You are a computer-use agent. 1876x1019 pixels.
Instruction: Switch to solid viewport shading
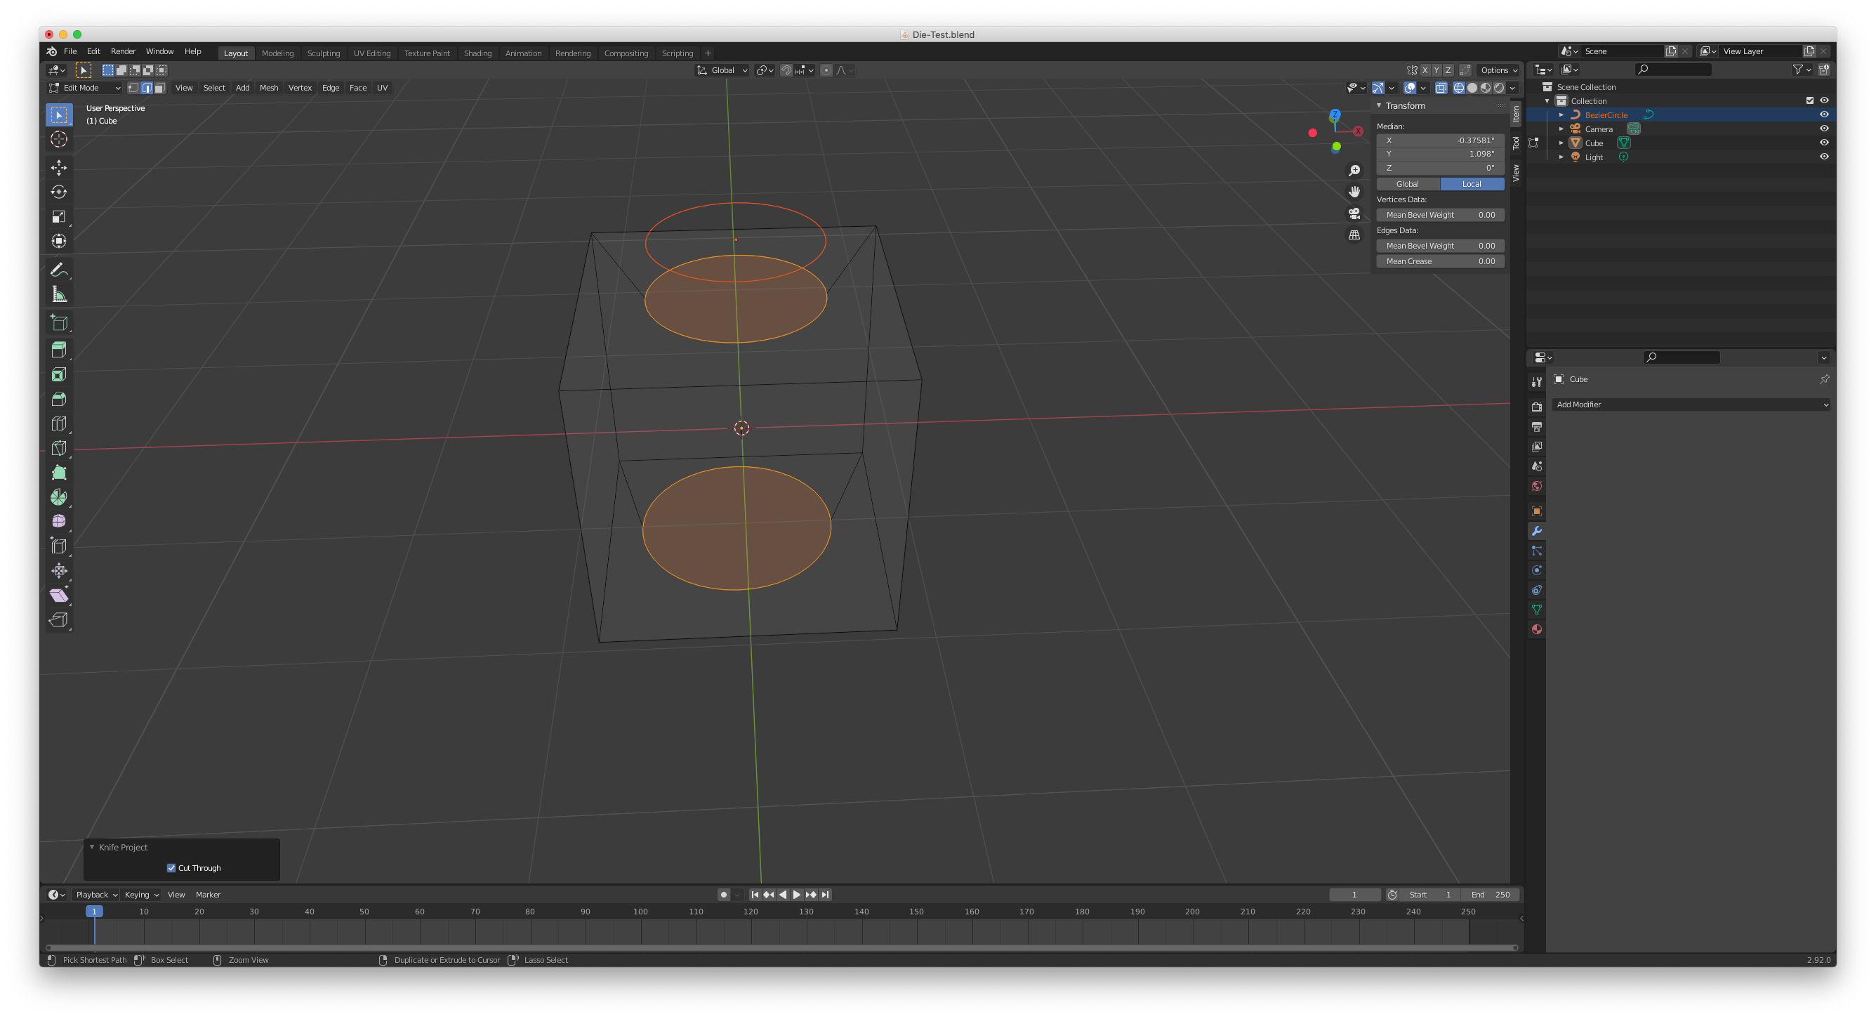pos(1472,88)
